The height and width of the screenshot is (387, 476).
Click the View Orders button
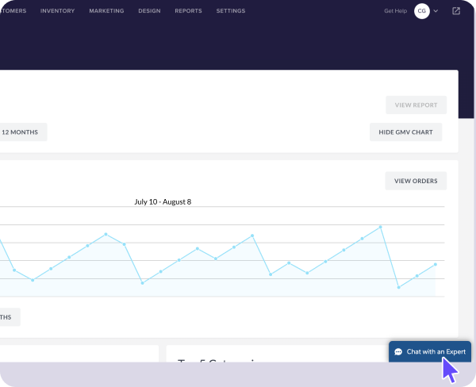coord(416,181)
